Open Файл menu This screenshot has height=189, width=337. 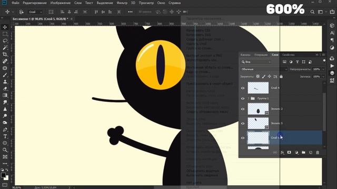15,3
